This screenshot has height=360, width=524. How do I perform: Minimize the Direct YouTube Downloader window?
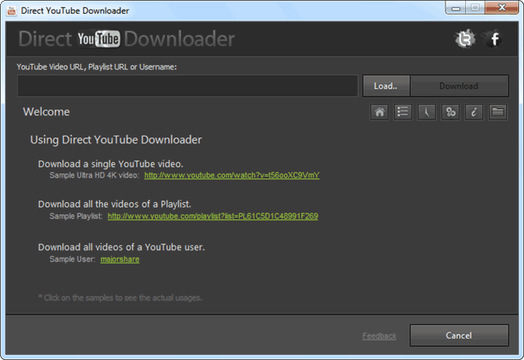pos(455,8)
